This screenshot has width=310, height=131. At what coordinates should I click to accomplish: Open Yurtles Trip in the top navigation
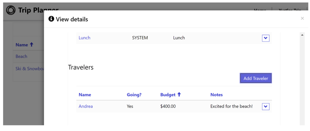(289, 10)
